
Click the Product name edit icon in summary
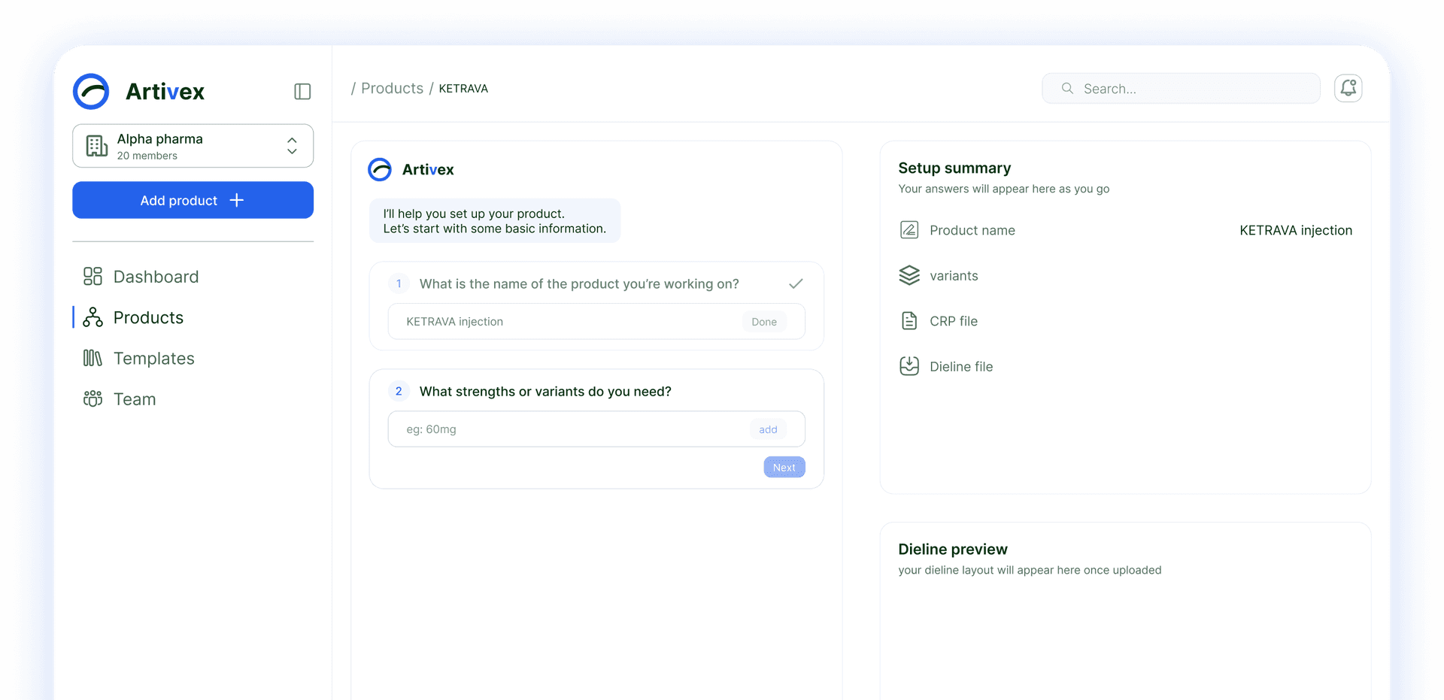pos(909,230)
